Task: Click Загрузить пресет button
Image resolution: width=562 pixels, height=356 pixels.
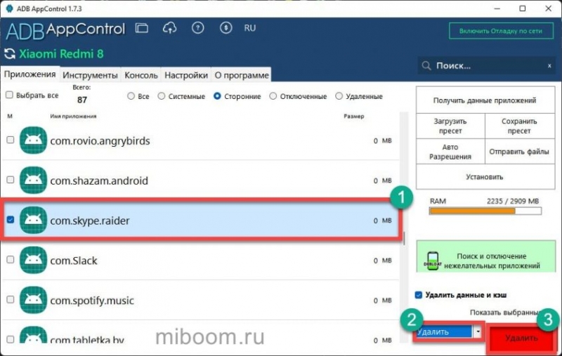Action: pyautogui.click(x=450, y=126)
